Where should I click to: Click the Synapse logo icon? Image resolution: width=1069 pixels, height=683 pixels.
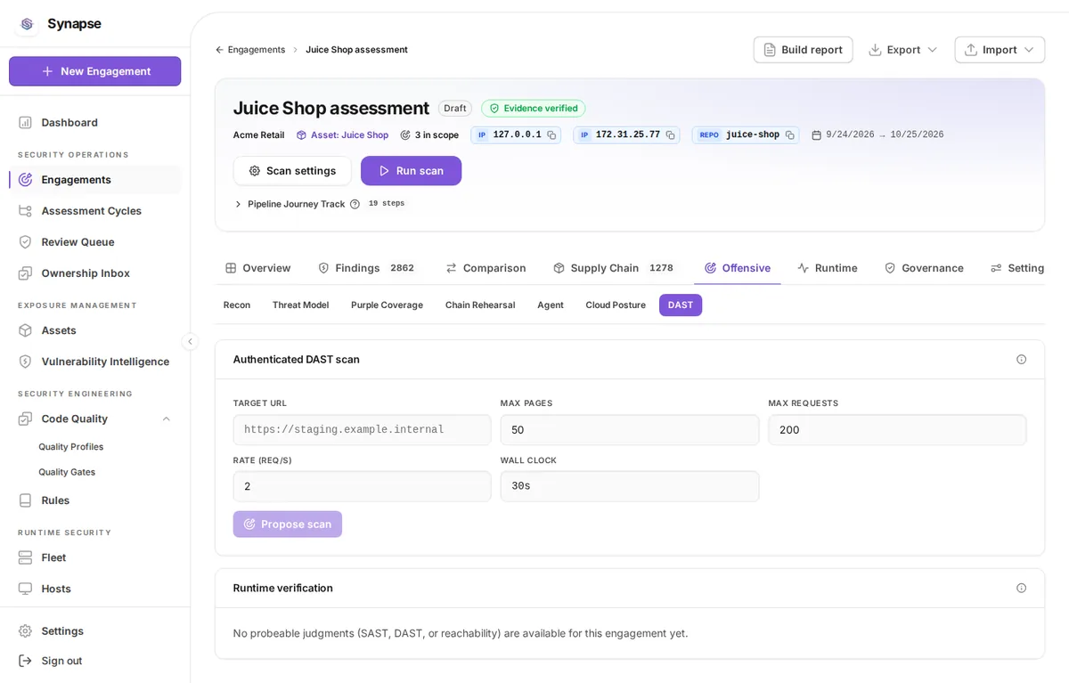[27, 24]
